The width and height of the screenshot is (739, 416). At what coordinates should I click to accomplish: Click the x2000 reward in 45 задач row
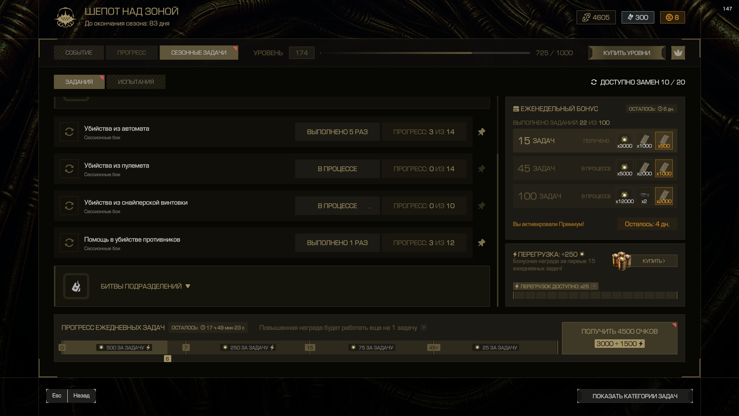[644, 168]
